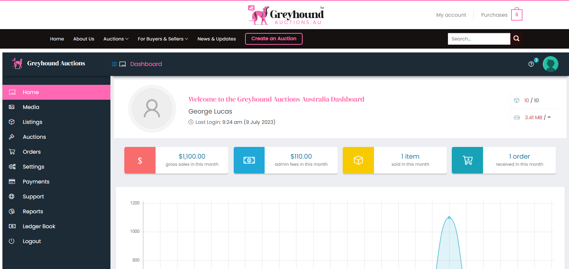Open Payments in the sidebar

[x=56, y=182]
